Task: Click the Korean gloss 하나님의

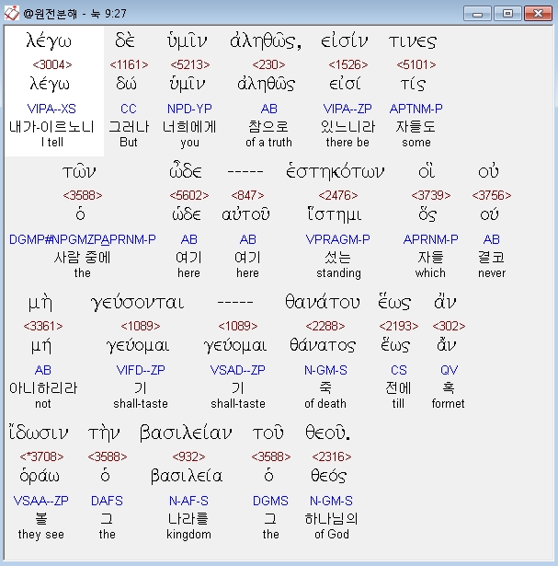Action: [x=331, y=519]
